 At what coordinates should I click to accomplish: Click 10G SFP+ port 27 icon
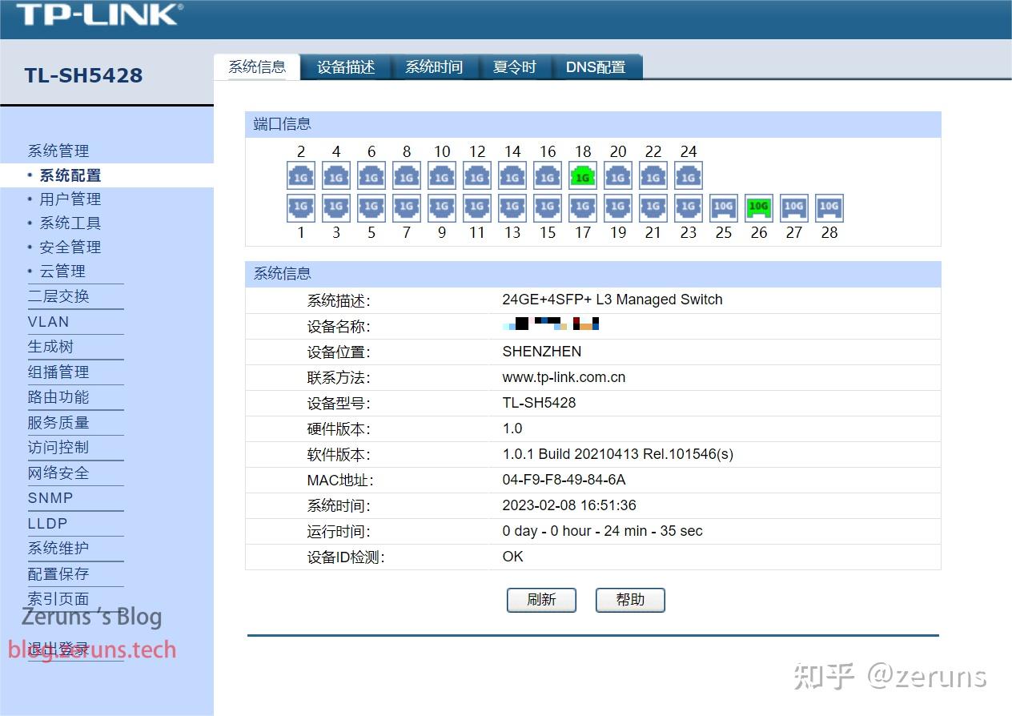[794, 208]
